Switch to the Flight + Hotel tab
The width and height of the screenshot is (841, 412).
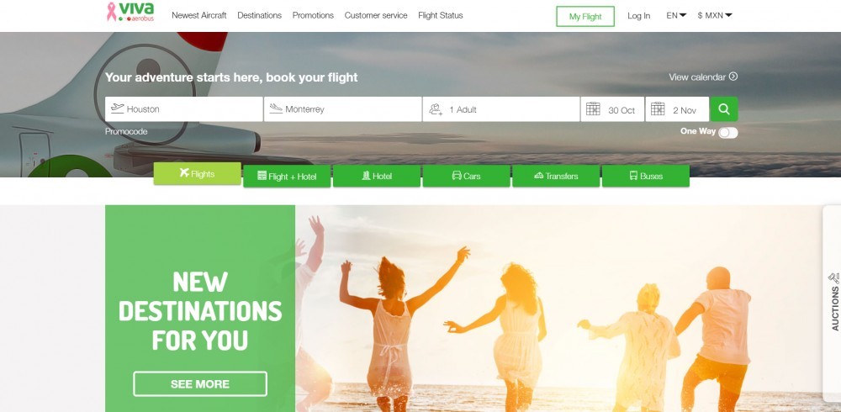(x=287, y=176)
